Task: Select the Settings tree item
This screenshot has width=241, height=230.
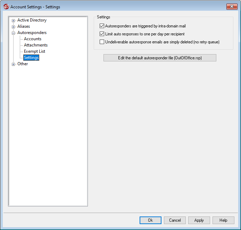Action: click(31, 58)
